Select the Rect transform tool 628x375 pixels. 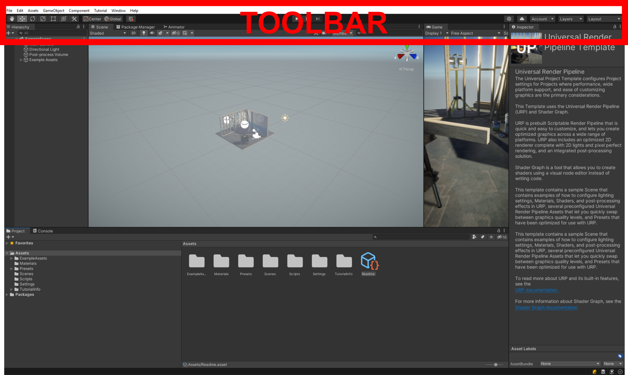[53, 19]
